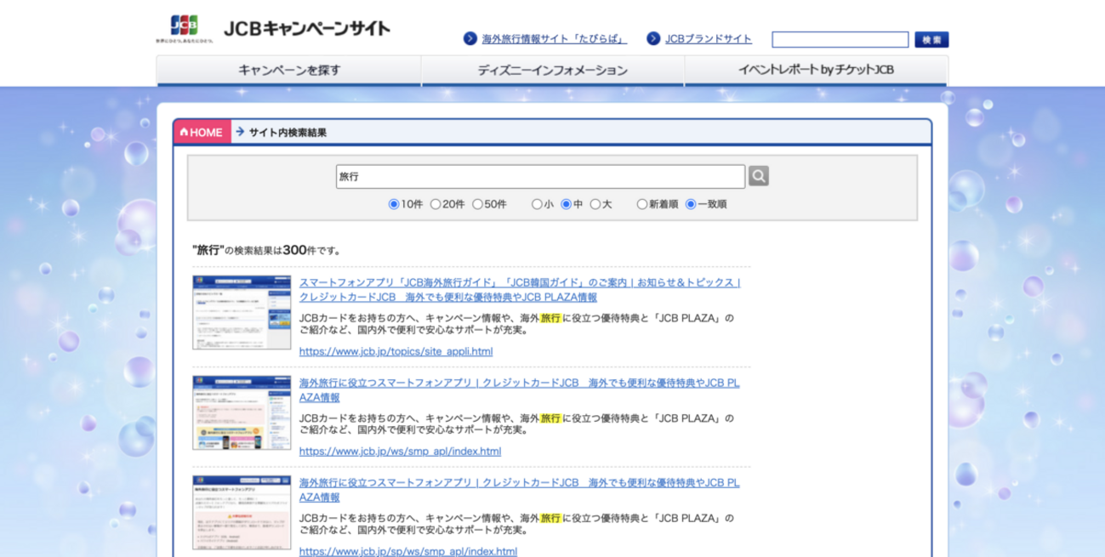Screen dimensions: 1105x557
Task: Switch to the ディズニーインフォメーション tab
Action: tap(554, 70)
